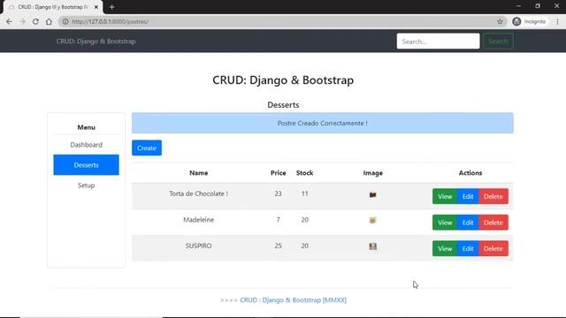View site info icon in address bar
This screenshot has height=318, width=566.
pos(65,21)
